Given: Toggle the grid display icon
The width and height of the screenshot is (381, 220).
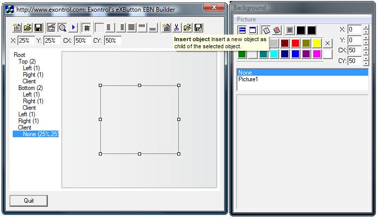Looking at the screenshot, I should point(87,27).
